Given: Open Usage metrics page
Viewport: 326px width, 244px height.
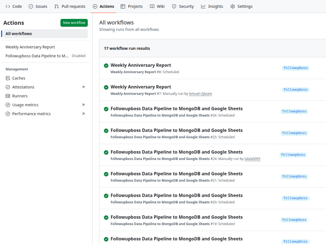Looking at the screenshot, I should [25, 105].
